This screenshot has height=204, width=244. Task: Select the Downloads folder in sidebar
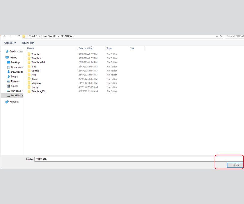pos(17,72)
